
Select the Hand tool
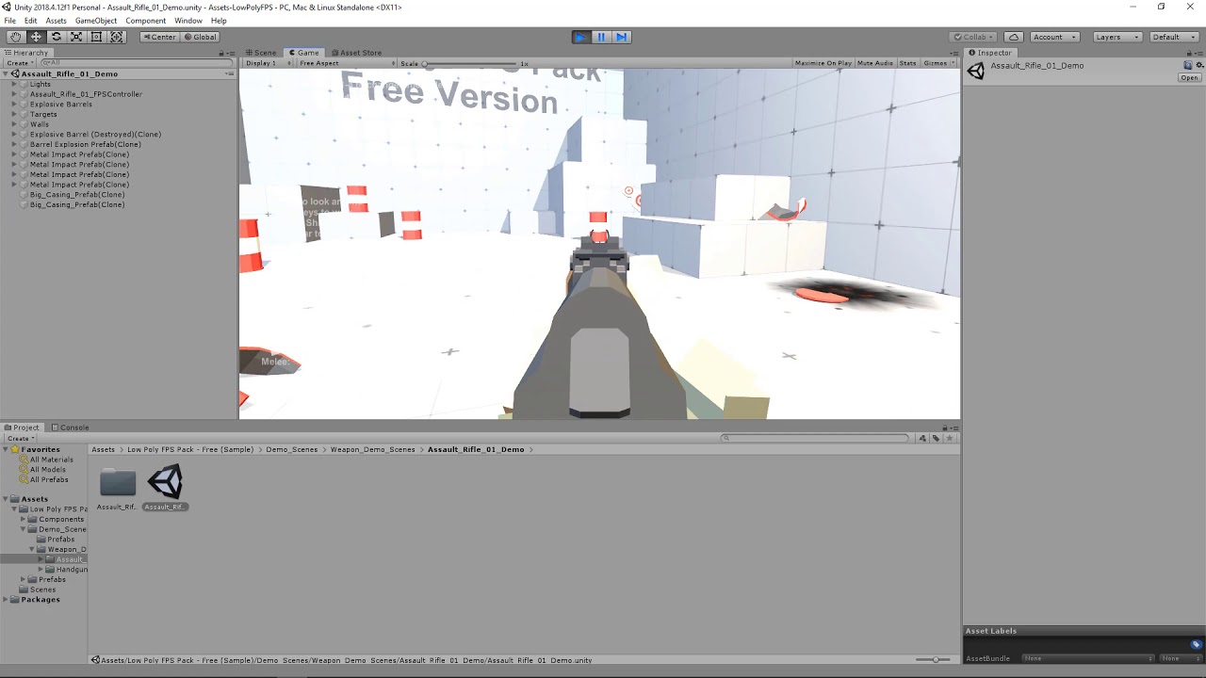point(16,37)
